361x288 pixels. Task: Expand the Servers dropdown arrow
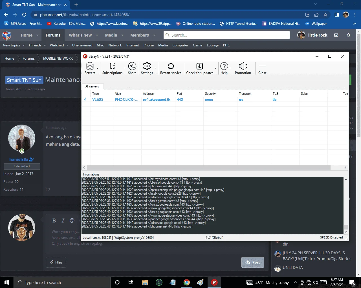98,68
